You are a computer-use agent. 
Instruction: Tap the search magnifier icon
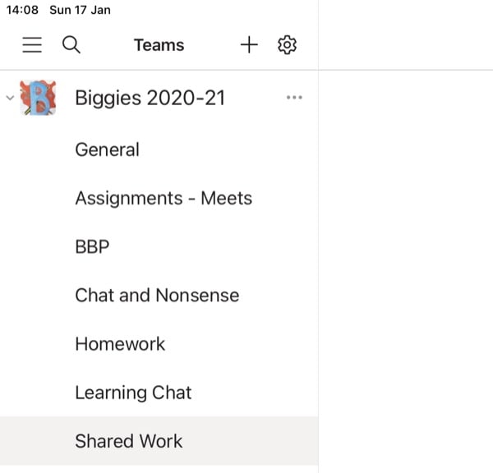coord(71,45)
